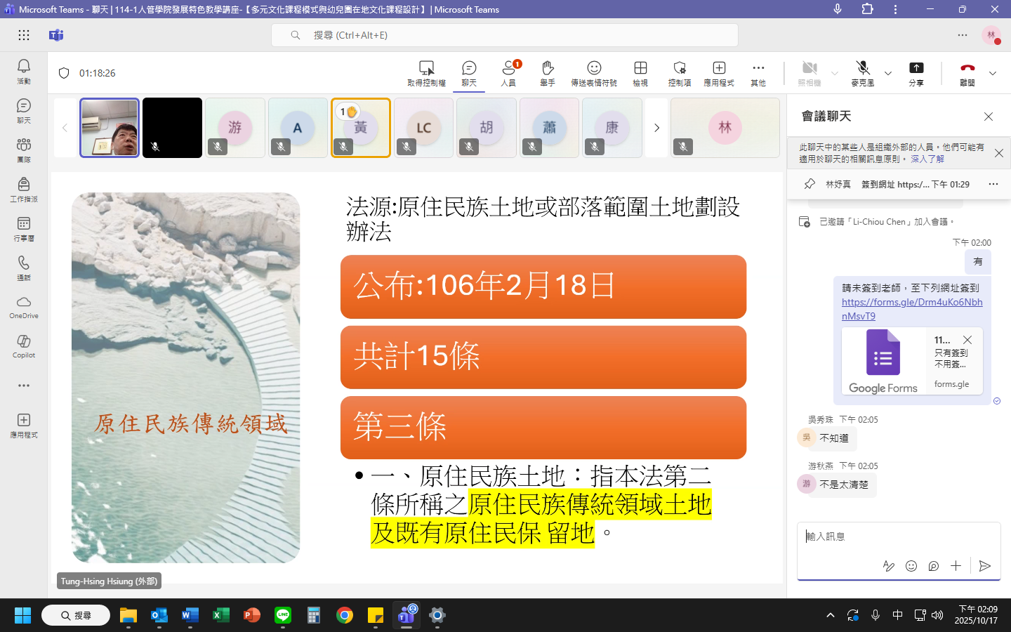
Task: Toggle the microphone (麥克風) mute button
Action: (863, 72)
